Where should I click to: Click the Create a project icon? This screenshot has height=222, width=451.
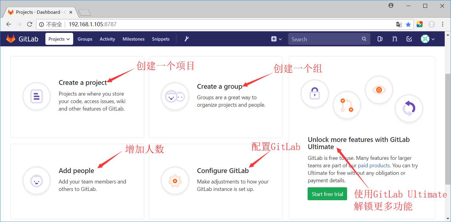[36, 97]
